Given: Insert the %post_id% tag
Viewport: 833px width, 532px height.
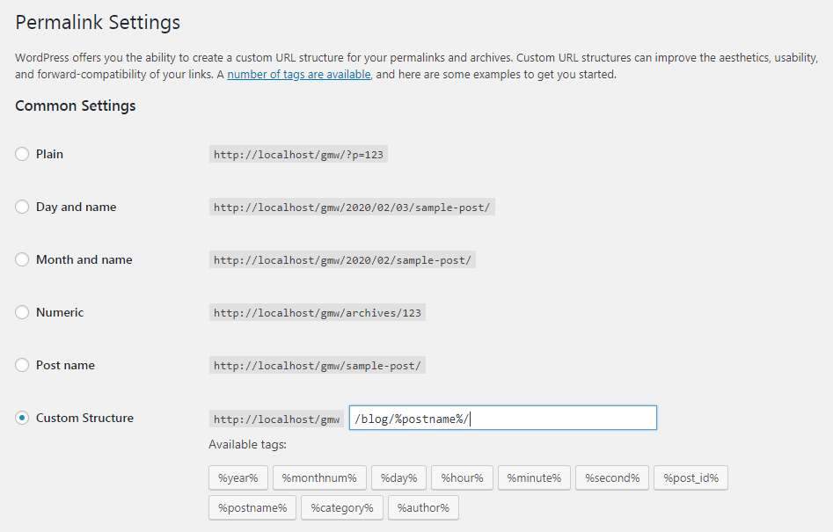Looking at the screenshot, I should pos(691,477).
